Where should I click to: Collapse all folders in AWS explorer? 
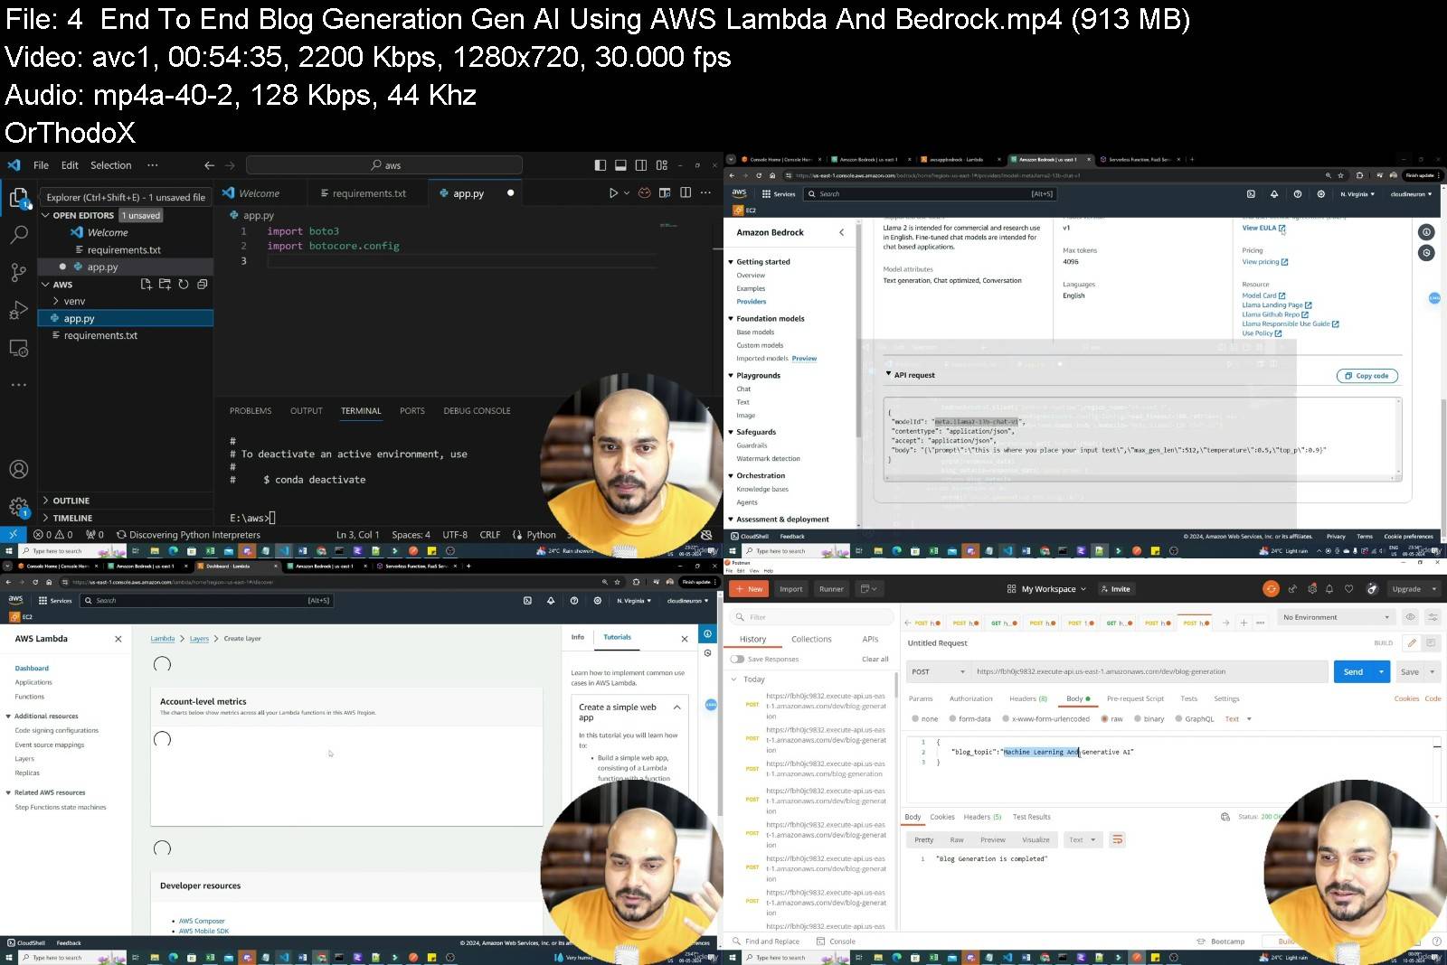tap(203, 285)
